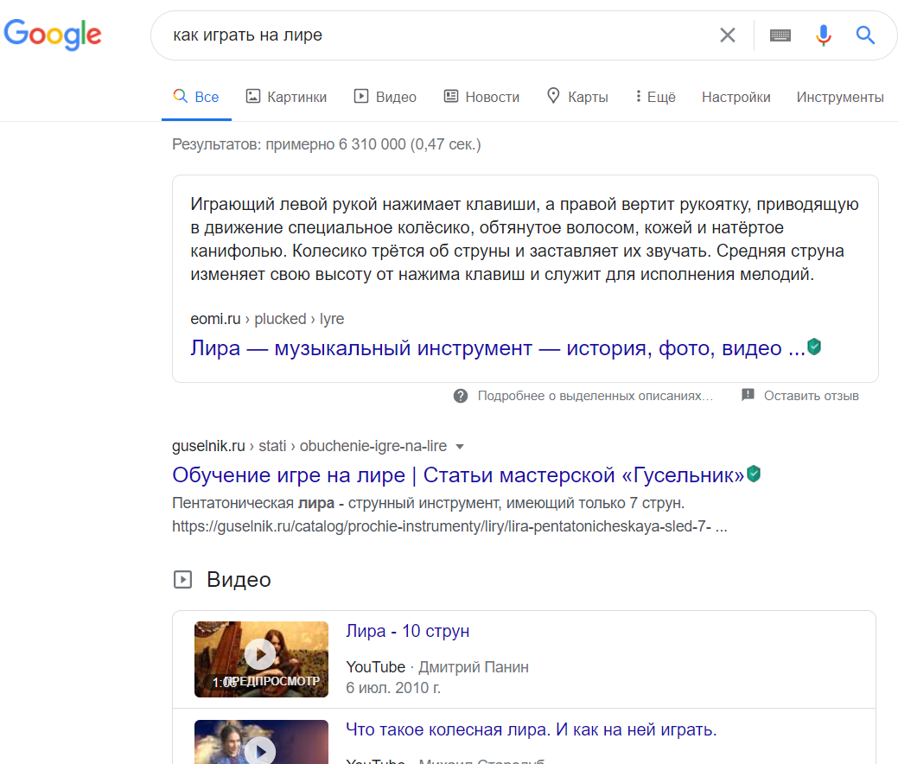Expand the guselnik.ru URL arrow
Image resolution: width=898 pixels, height=764 pixels.
point(461,446)
